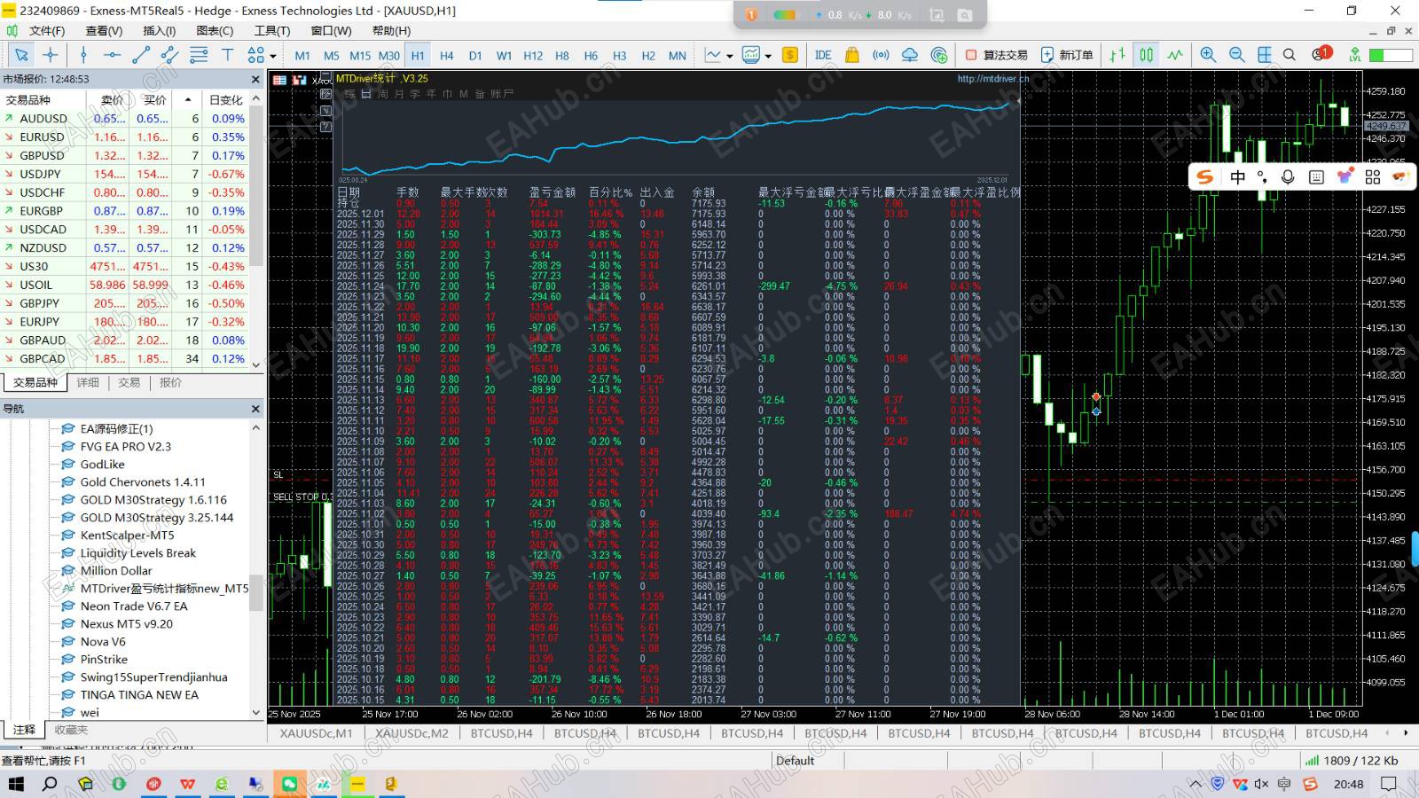
Task: Select the XAUUSDc,M2 chart tab
Action: coord(412,733)
